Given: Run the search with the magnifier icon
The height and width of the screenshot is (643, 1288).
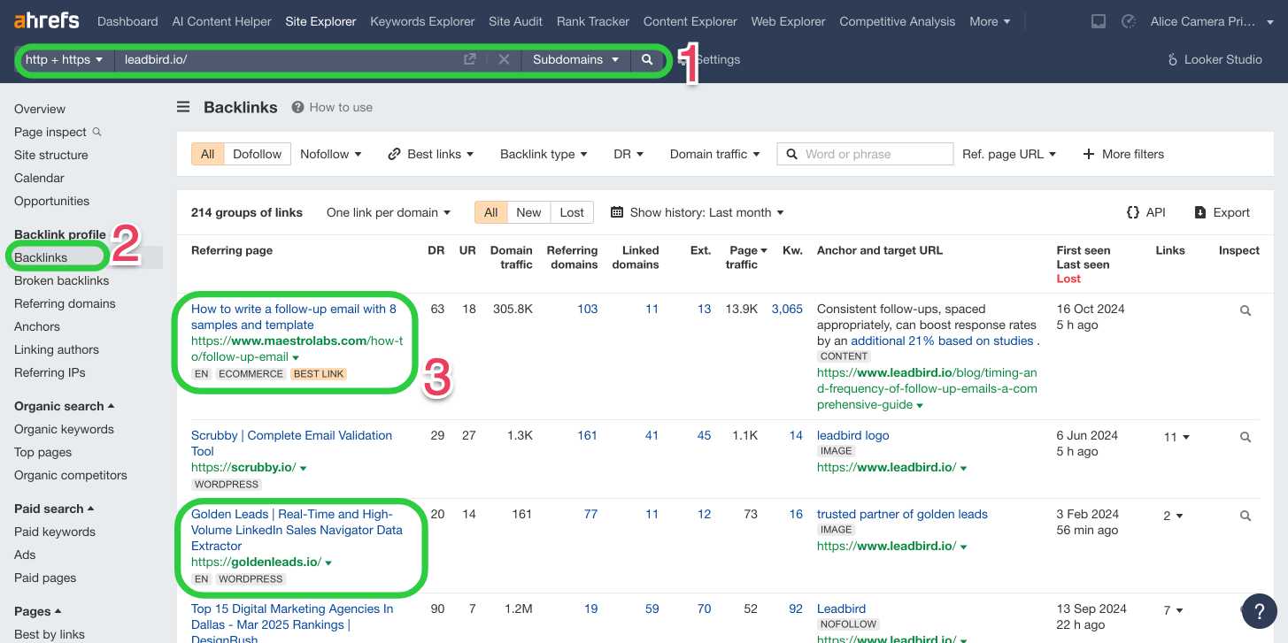Looking at the screenshot, I should (647, 60).
